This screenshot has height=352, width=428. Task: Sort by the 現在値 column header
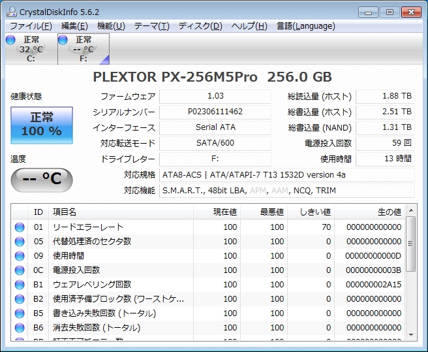tap(217, 212)
